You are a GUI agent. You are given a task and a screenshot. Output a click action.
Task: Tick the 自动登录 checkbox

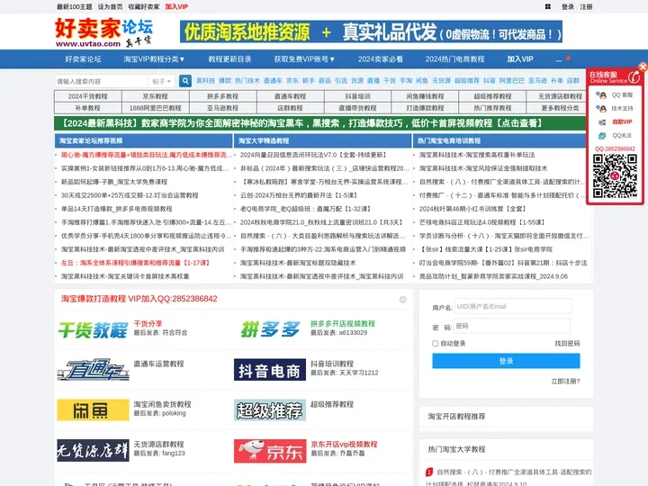[435, 344]
